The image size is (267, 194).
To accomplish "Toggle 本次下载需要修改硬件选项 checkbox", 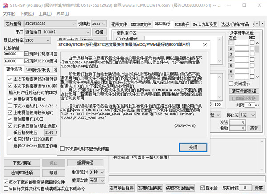I will (x=10, y=79).
